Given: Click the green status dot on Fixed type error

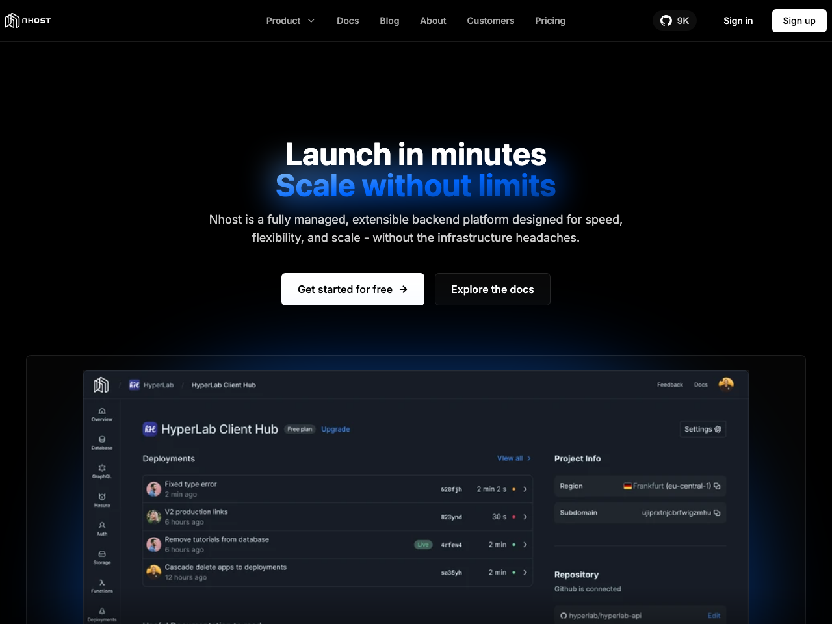Looking at the screenshot, I should point(513,489).
